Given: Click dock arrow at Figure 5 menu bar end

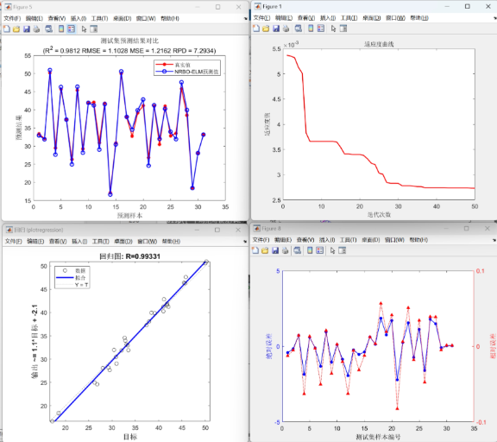Looking at the screenshot, I should pos(245,19).
